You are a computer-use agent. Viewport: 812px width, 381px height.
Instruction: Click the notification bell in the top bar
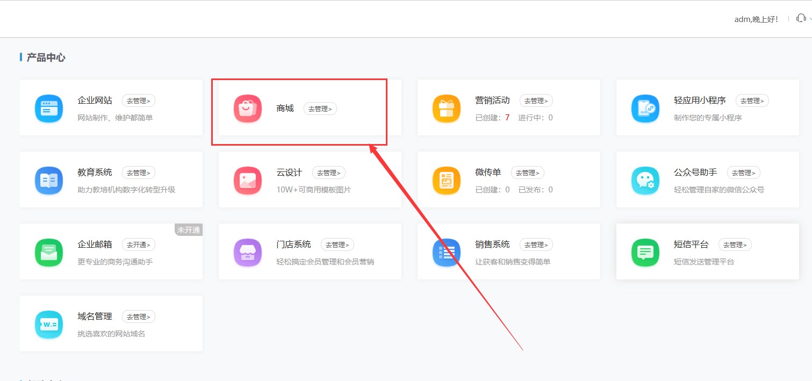point(800,18)
